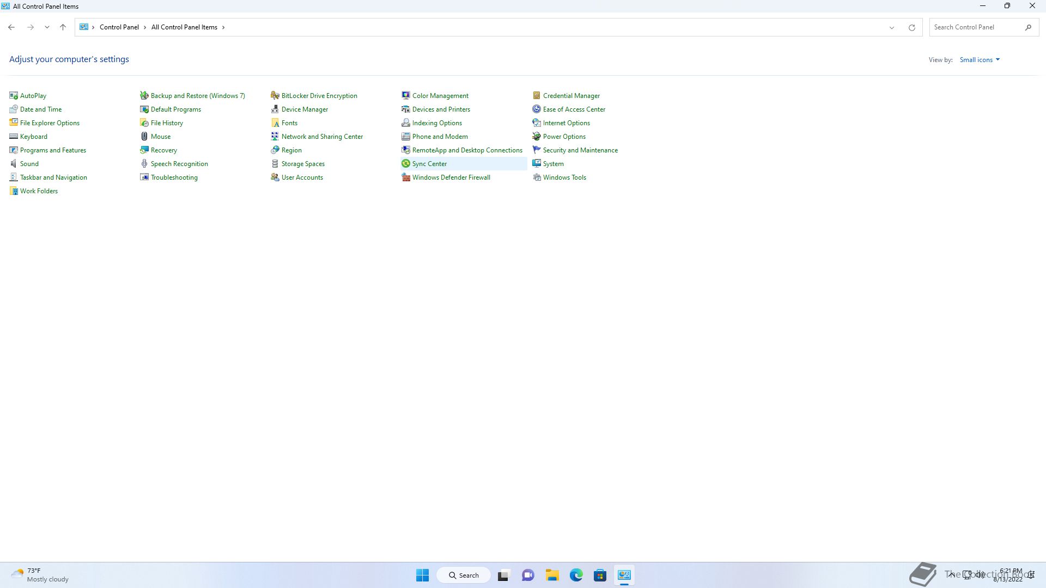Refresh the Control Panel view
This screenshot has width=1046, height=588.
click(911, 27)
